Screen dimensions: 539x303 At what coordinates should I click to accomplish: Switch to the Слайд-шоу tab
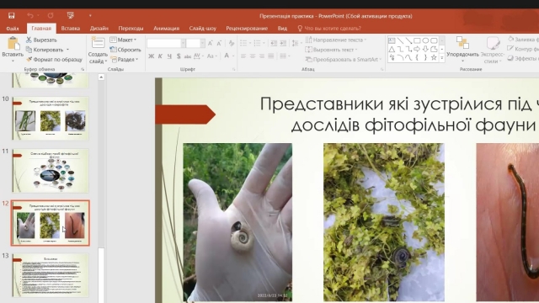pyautogui.click(x=202, y=29)
